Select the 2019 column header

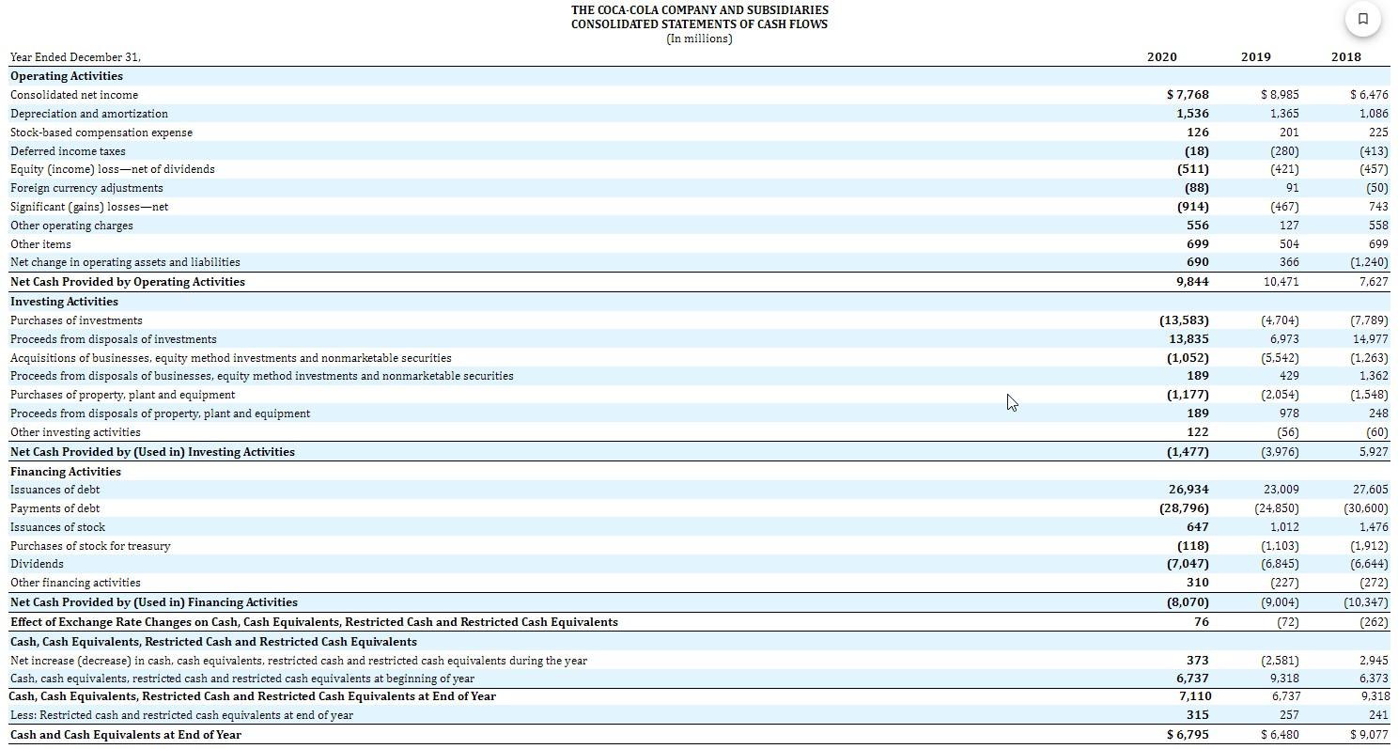point(1256,56)
